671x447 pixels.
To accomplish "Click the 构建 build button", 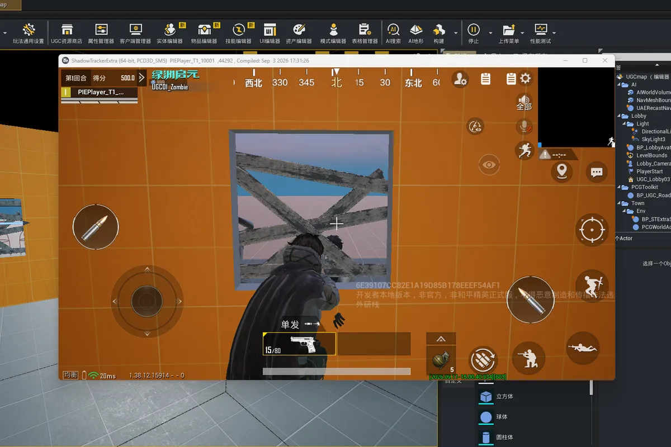I will [439, 34].
